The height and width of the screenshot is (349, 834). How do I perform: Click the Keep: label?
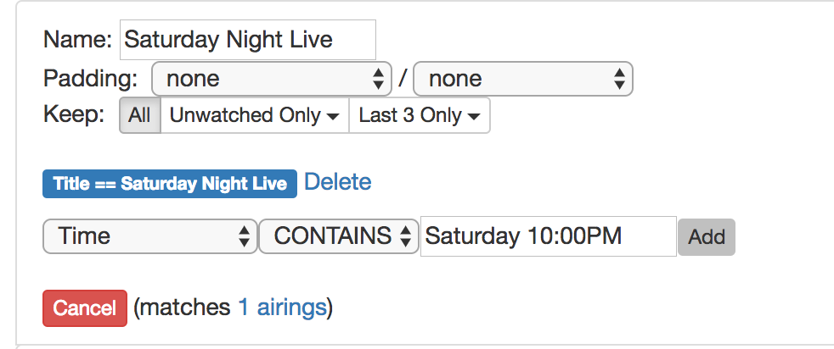(74, 115)
